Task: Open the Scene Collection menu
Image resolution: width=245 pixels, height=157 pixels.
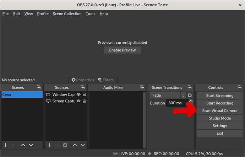Action: (67, 14)
